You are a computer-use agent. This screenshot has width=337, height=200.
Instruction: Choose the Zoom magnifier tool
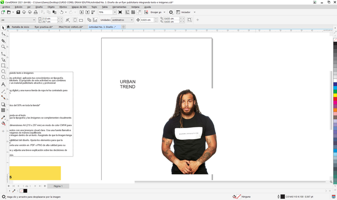coord(3,47)
